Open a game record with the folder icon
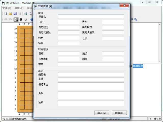Screen dimensions: 163x122 coord(10,13)
